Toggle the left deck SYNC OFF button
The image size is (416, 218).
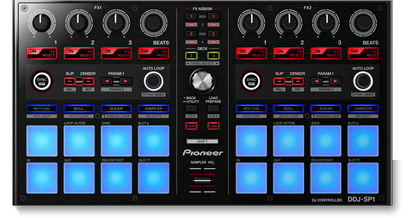(x=42, y=81)
